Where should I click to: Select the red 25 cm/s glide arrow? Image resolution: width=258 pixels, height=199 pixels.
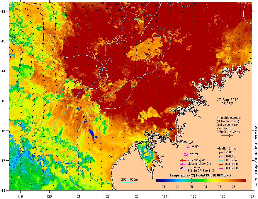183,160
